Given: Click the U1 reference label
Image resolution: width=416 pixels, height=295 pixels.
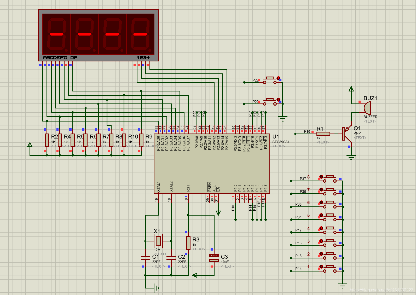Looking at the screenshot, I should point(276,137).
